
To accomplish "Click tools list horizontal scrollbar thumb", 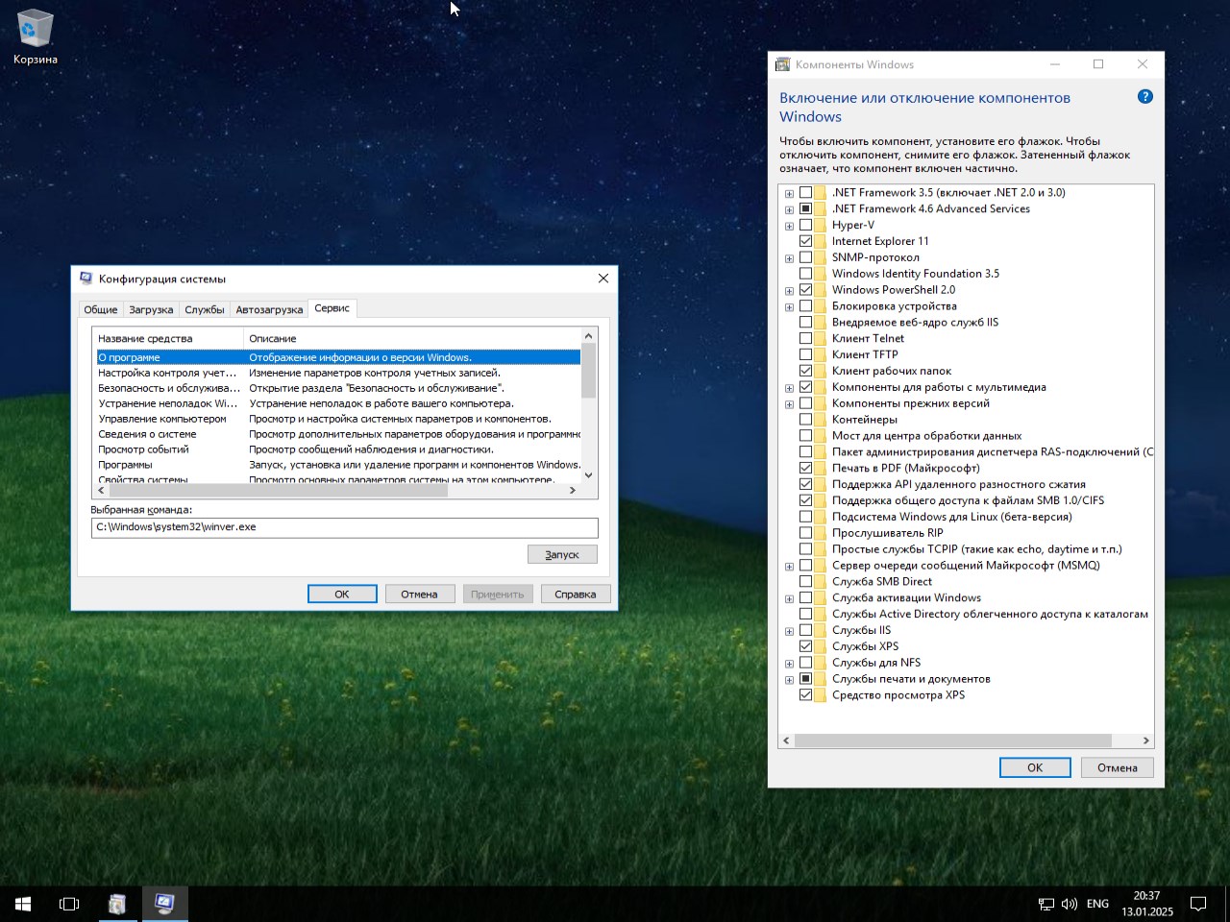I will coord(279,490).
